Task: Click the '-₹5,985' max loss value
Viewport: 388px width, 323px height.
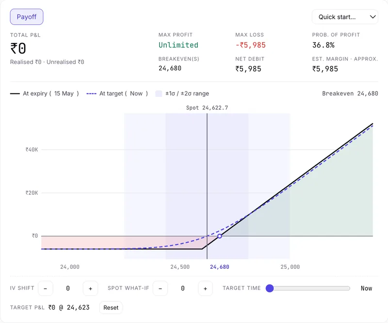Action: 250,45
